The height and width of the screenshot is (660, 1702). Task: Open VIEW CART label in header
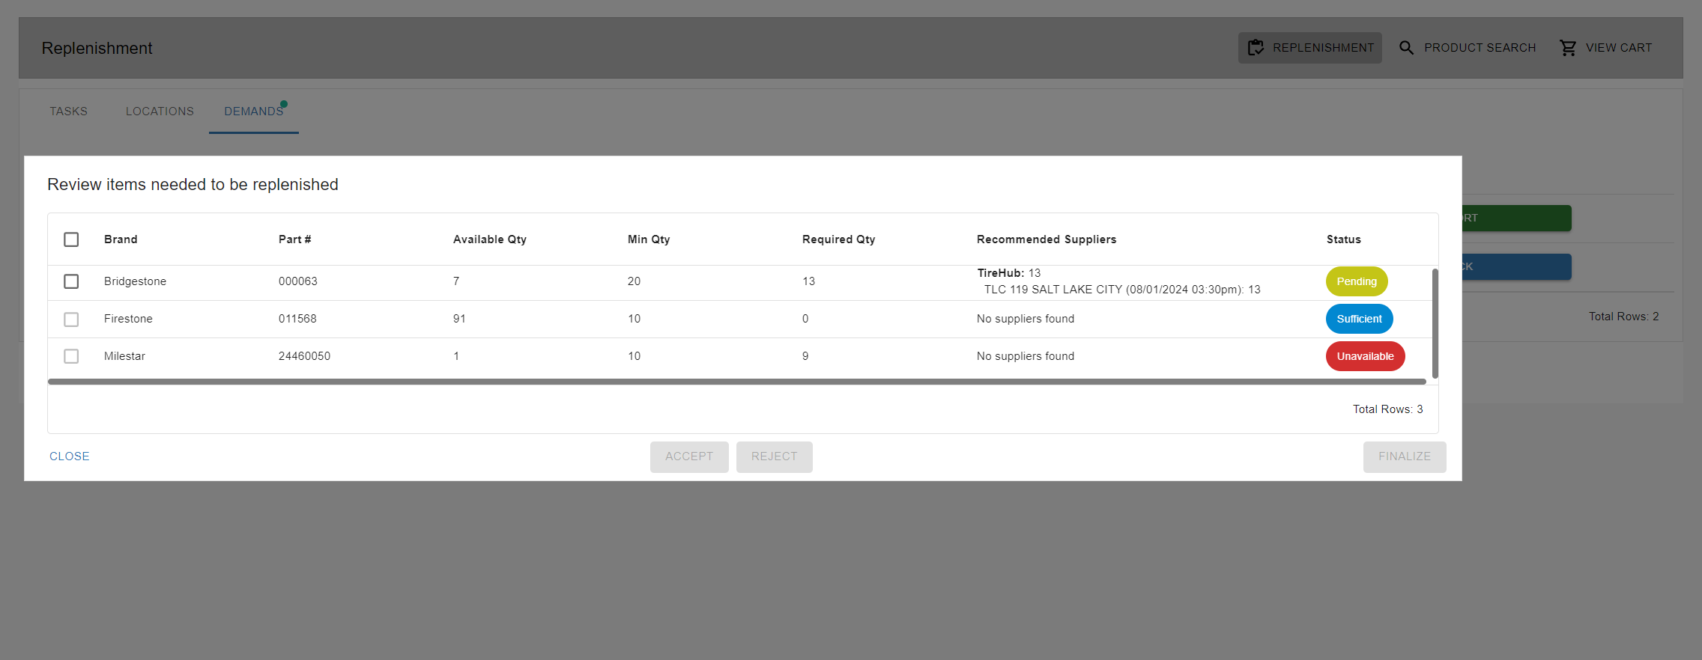1618,48
